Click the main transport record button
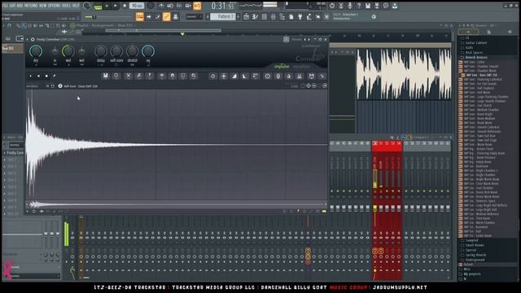The image size is (521, 293). [x=125, y=6]
